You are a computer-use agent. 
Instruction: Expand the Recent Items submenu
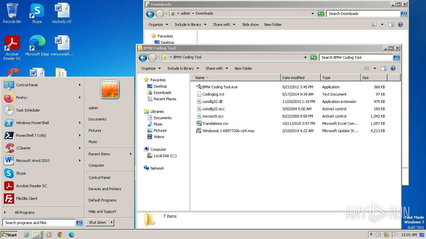click(130, 154)
